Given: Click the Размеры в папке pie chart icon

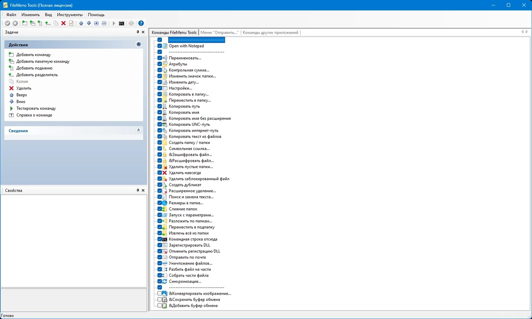Looking at the screenshot, I should pos(164,203).
